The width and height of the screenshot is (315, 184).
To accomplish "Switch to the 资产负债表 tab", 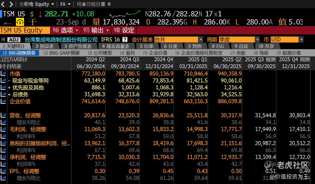I will [78, 46].
